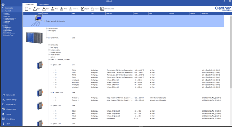
Task: Expand the Sample rates tree node
Action: tap(49, 45)
